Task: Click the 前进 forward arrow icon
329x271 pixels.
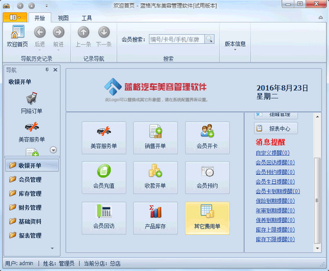Action: [58, 32]
